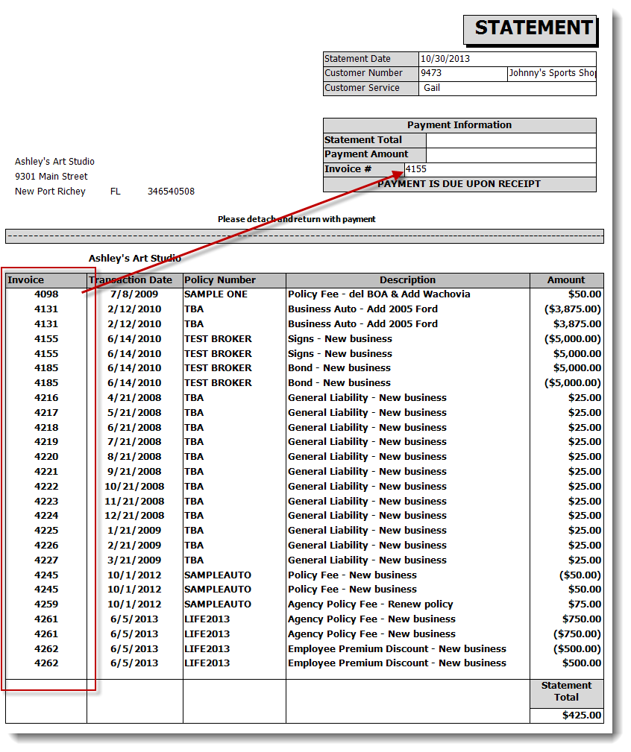Click the ($750.00) credit amount

point(577,634)
